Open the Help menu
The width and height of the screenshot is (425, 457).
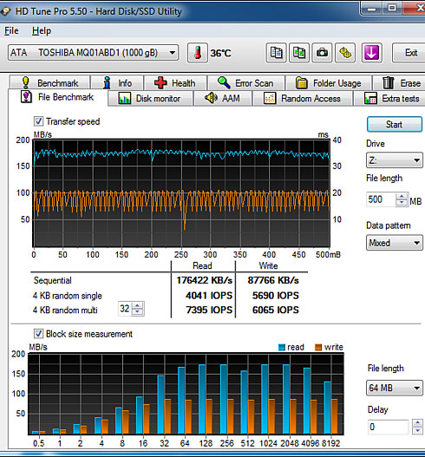[x=42, y=30]
